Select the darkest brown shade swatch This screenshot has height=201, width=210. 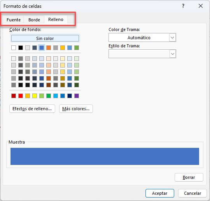[49, 85]
